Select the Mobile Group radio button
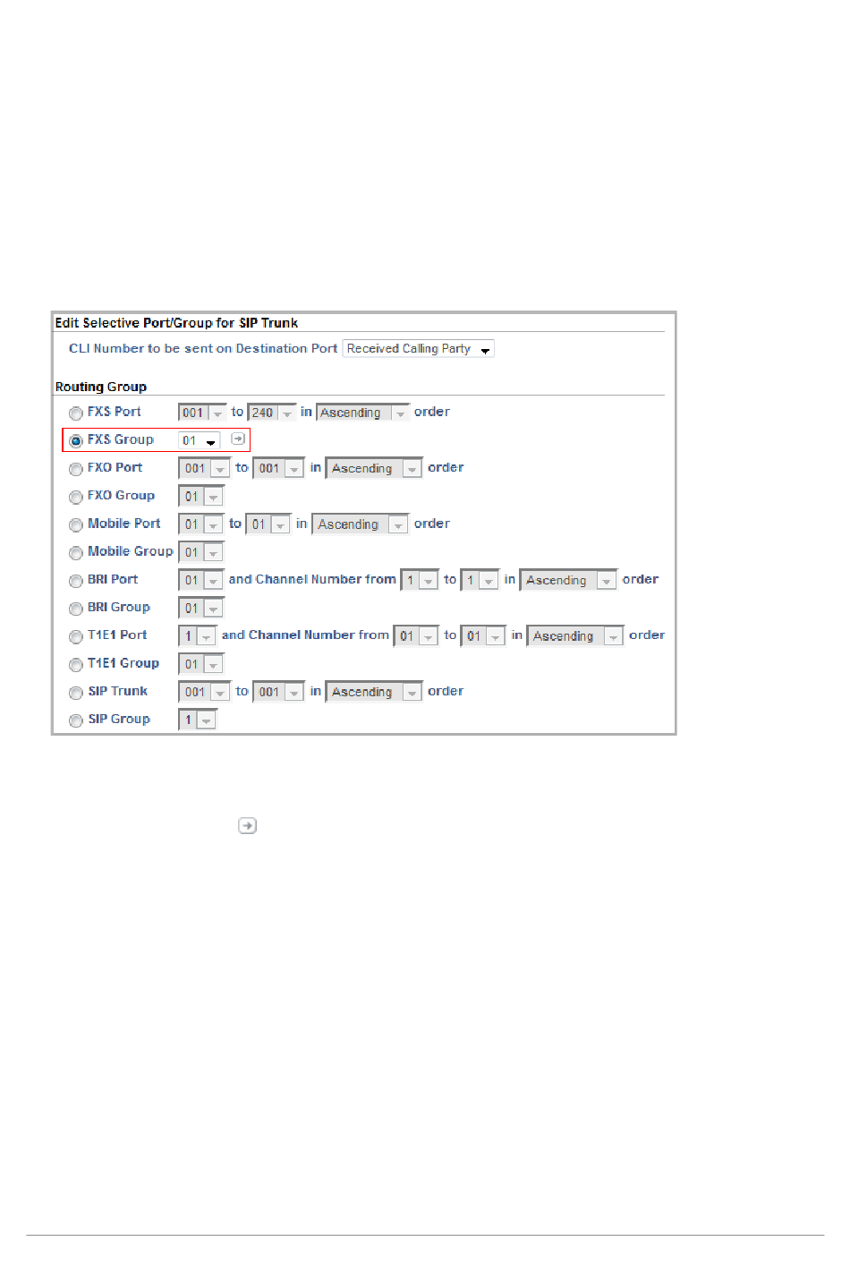The width and height of the screenshot is (850, 1261). click(x=76, y=553)
